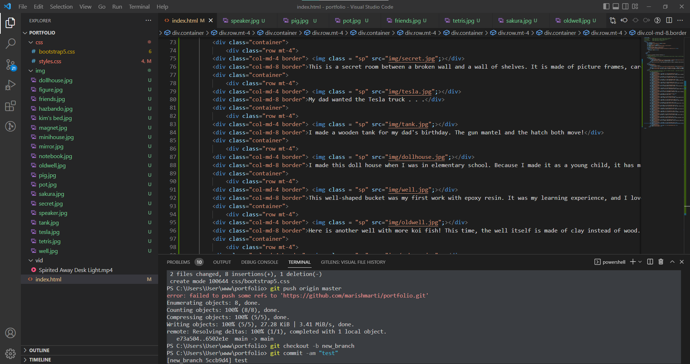690x364 pixels.
Task: Open Run and Debug view
Action: (10, 85)
